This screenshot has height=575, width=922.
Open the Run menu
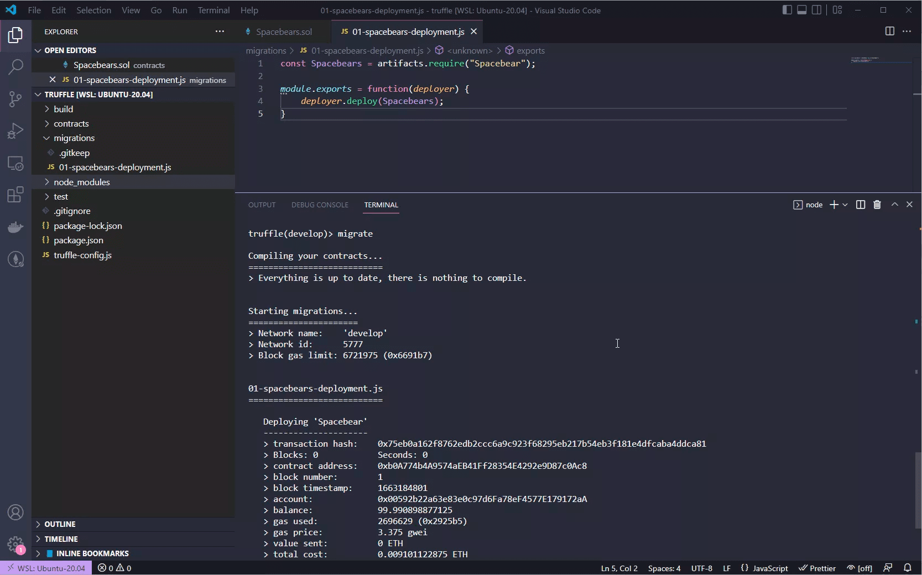(180, 10)
